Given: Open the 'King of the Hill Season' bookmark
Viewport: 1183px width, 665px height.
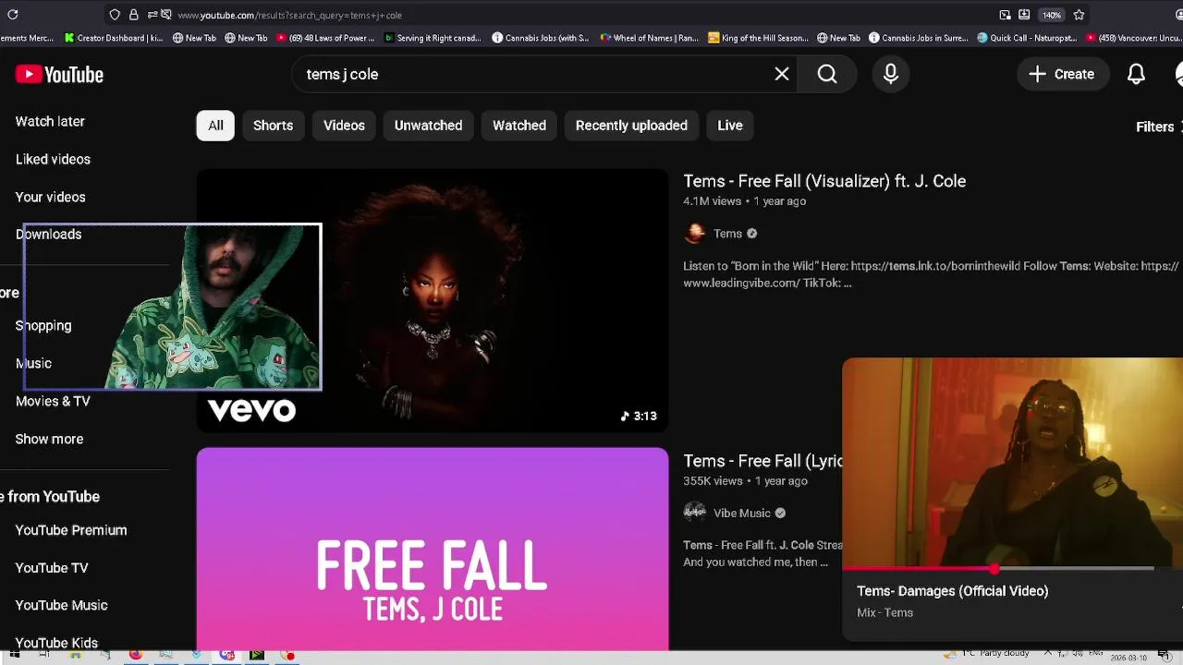Looking at the screenshot, I should pos(759,38).
